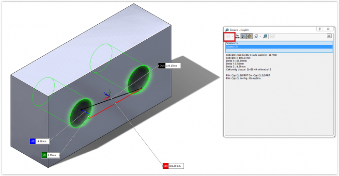This screenshot has height=176, width=339.
Task: Click the green dY color tag
Action: [x=45, y=155]
